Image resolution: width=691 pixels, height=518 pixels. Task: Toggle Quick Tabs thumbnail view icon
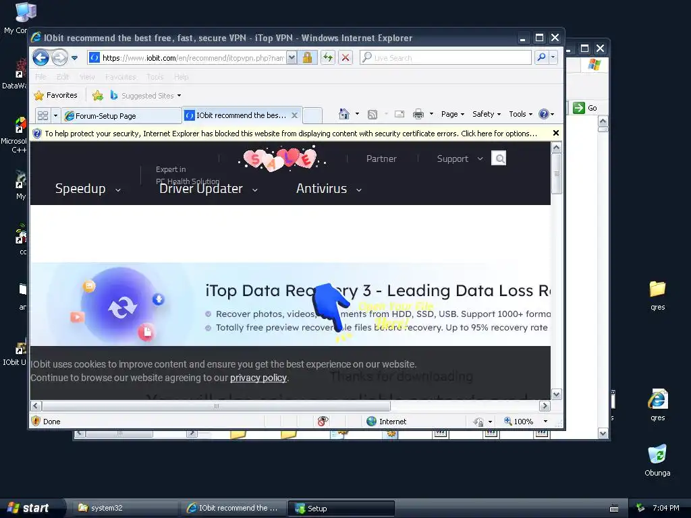pyautogui.click(x=43, y=116)
